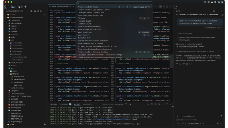Go to previous change arrow in diff editor
The image size is (228, 128).
(x=154, y=7)
